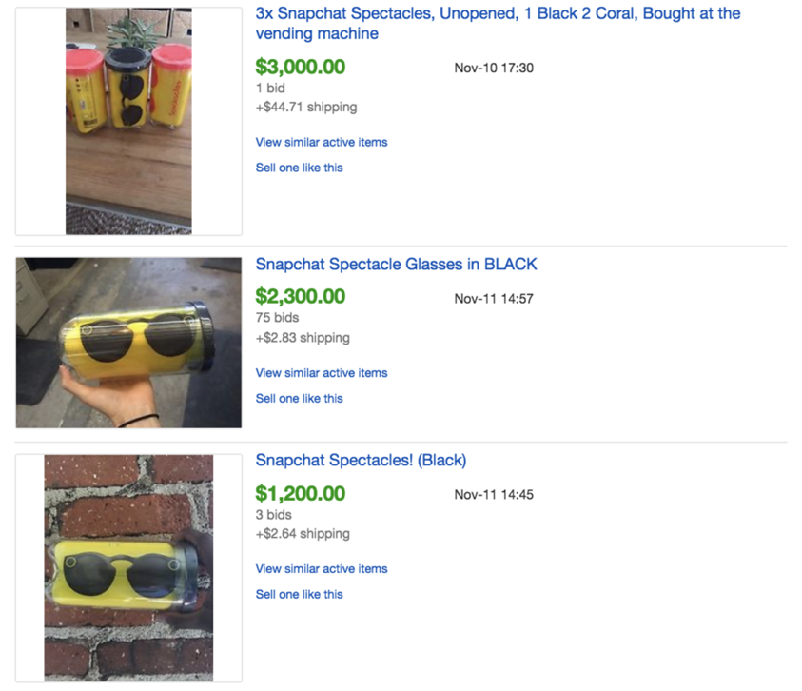
Task: View similar active items for $3,000.00 listing
Action: pyautogui.click(x=322, y=142)
